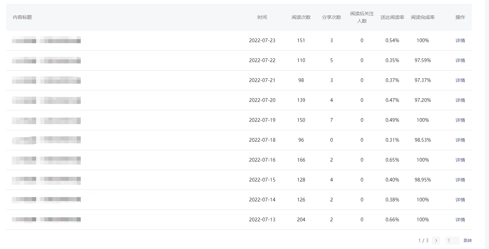Click delivery read rate 0.47%
This screenshot has height=249, width=489.
[x=392, y=100]
